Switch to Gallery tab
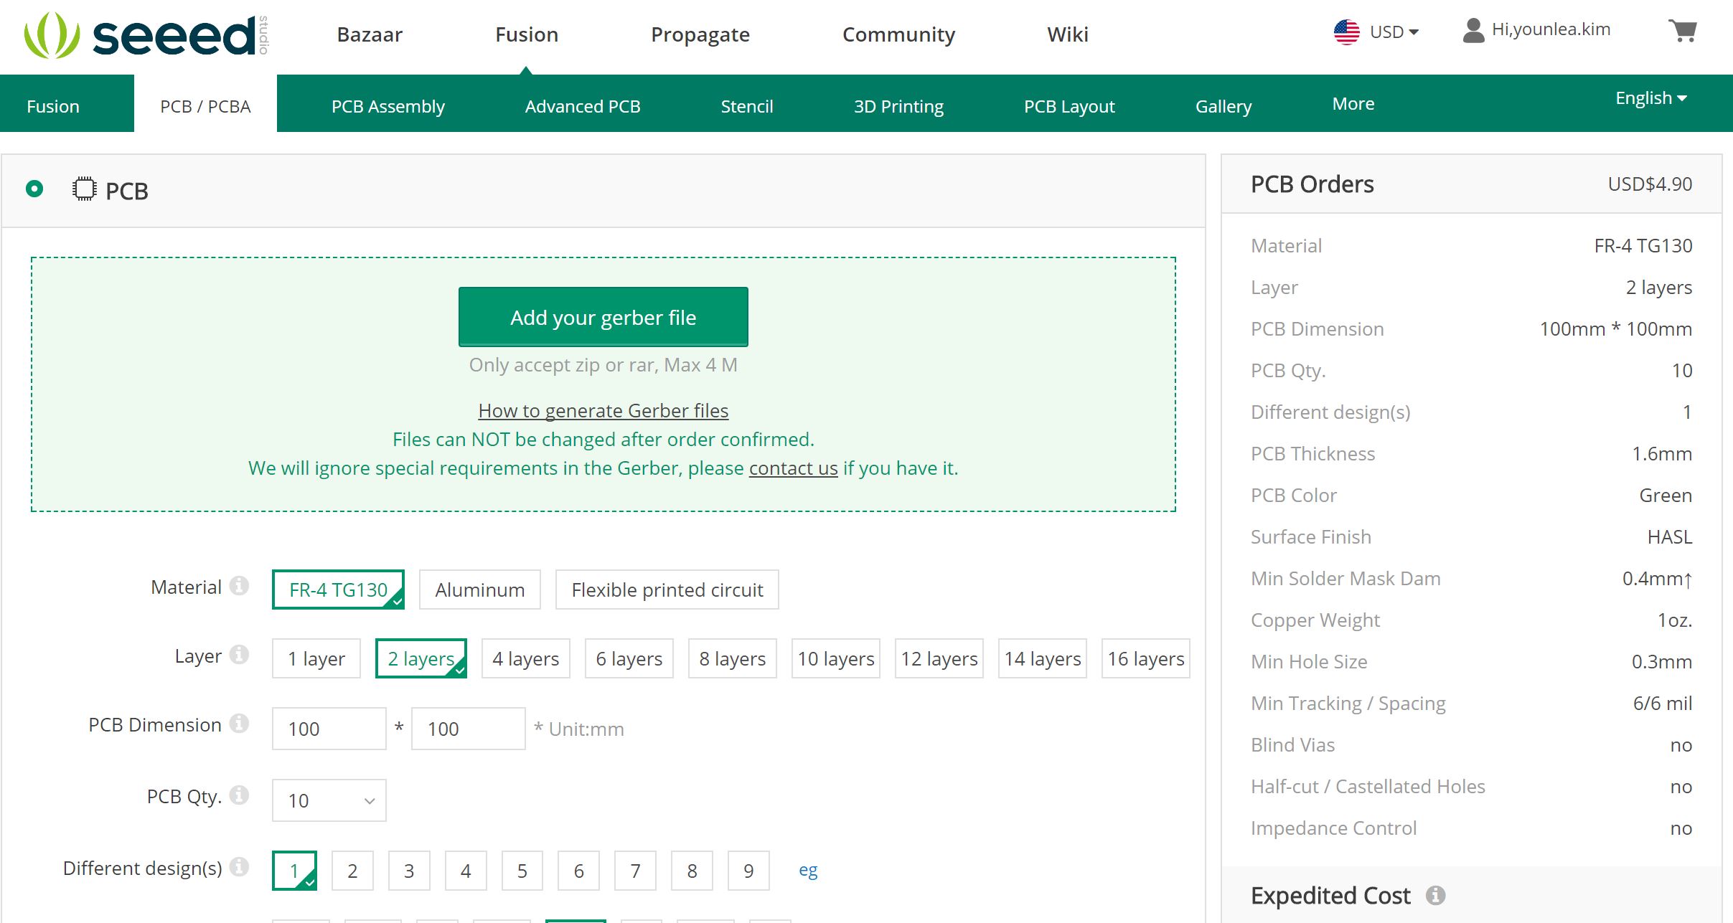Screen dimensions: 1733x923 [1224, 106]
